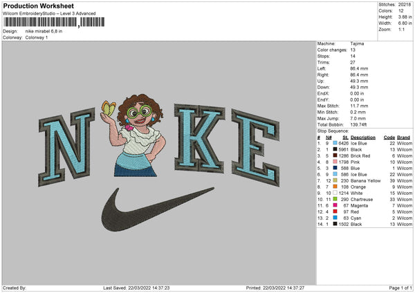Click the Trims value '27'
This screenshot has height=293, width=415.
click(353, 62)
